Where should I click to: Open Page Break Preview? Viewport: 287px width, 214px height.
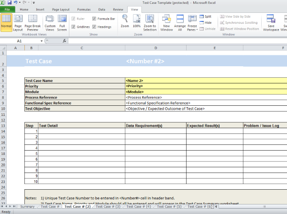pos(33,22)
